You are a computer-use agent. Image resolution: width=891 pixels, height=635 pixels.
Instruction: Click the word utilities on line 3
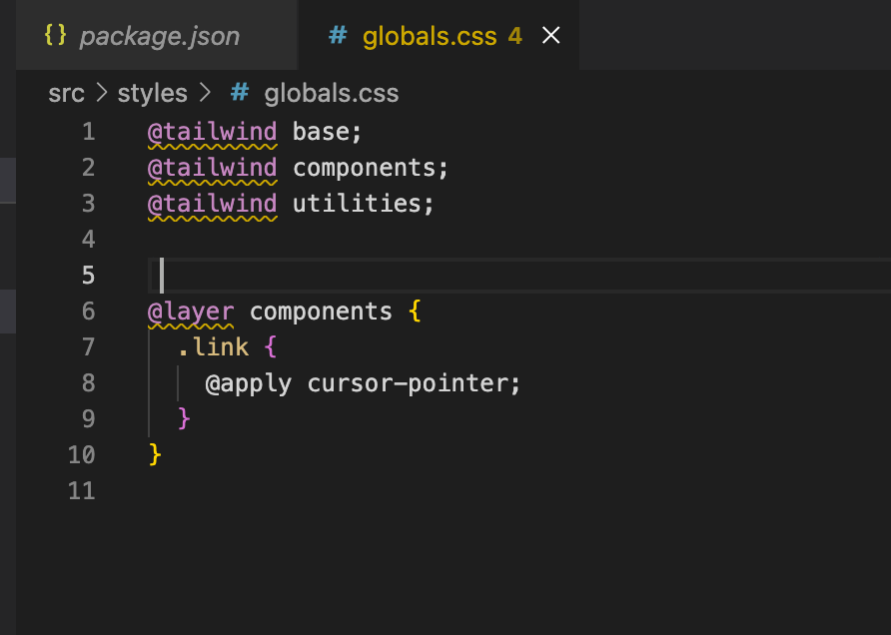[359, 204]
